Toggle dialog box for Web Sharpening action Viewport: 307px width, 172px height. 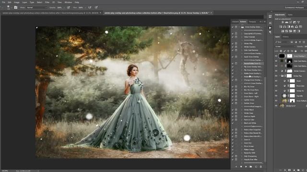[x=236, y=156]
